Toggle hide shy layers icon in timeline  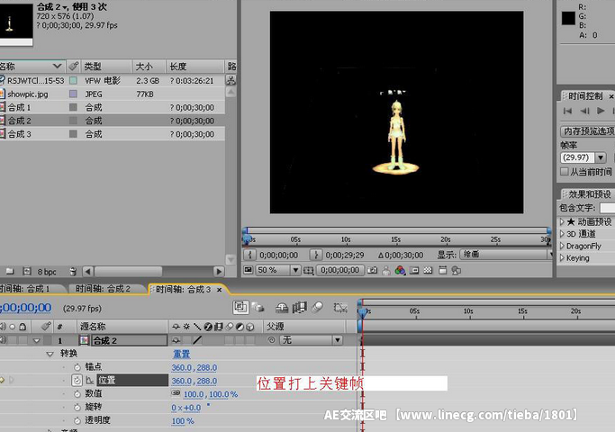point(282,308)
